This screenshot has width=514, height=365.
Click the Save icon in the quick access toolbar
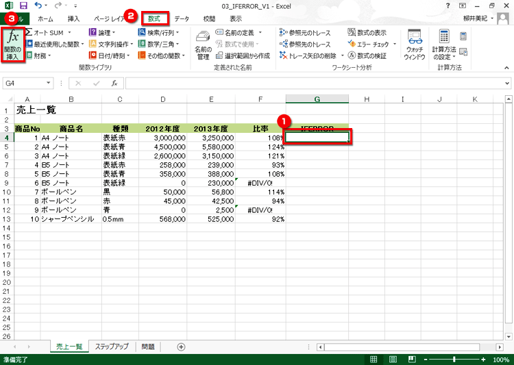click(23, 5)
